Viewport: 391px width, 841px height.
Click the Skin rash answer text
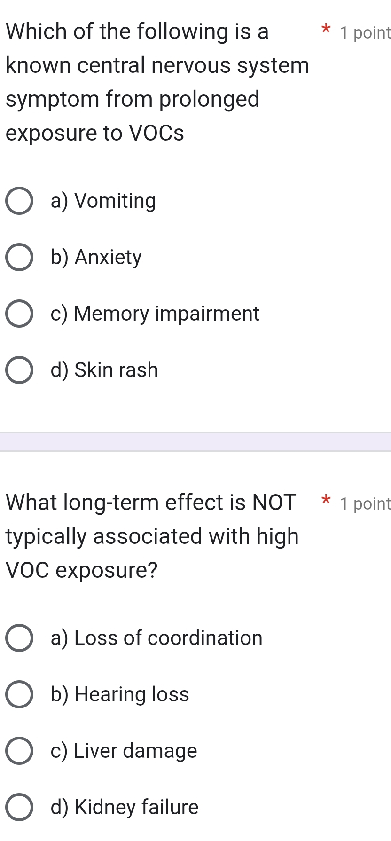tap(104, 370)
